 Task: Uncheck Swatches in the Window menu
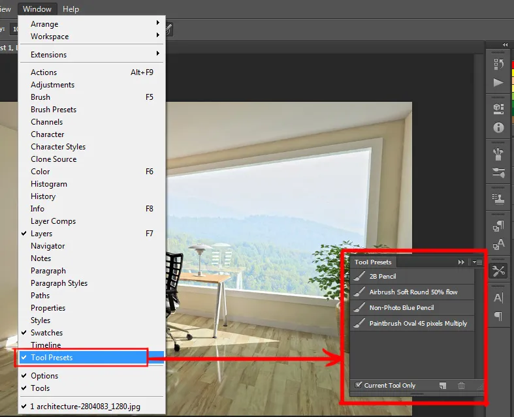(92, 332)
